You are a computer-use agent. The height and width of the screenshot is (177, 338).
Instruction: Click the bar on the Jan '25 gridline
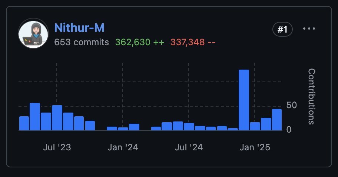coord(255,126)
